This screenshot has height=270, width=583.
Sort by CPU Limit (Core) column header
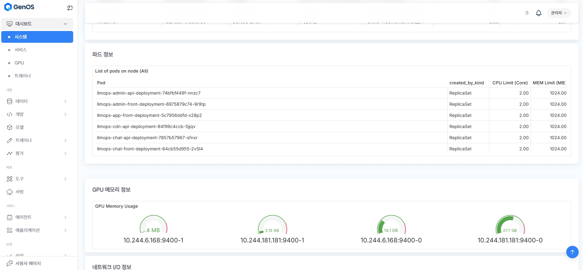click(510, 83)
